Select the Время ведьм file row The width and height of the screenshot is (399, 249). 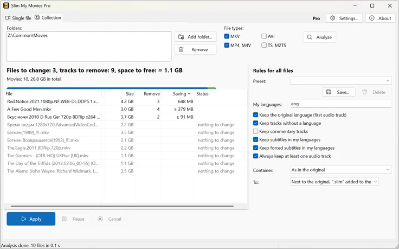(126, 125)
